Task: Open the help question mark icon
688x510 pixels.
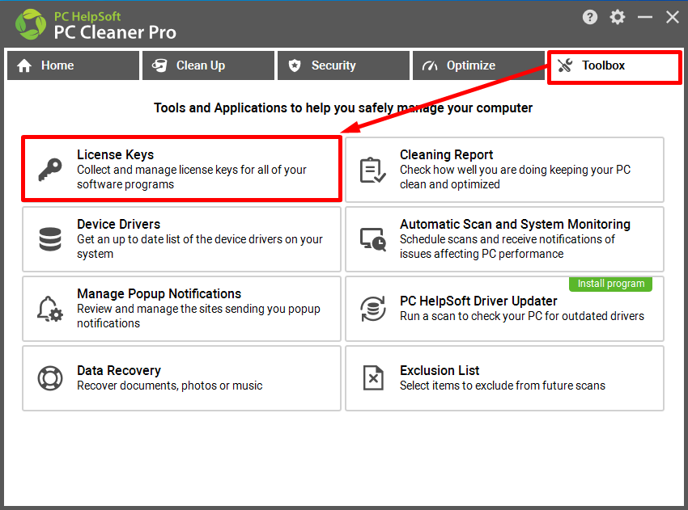Action: tap(590, 17)
